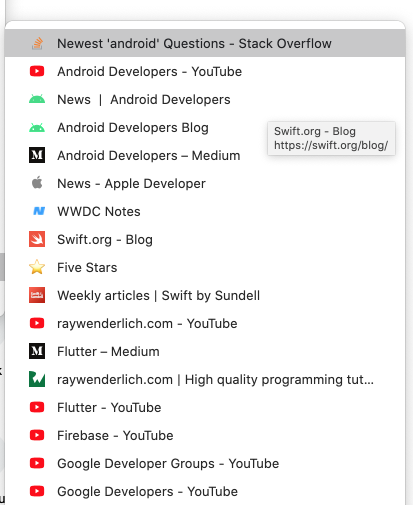Open News | Android Developers bookmark
The height and width of the screenshot is (505, 413).
pyautogui.click(x=205, y=99)
